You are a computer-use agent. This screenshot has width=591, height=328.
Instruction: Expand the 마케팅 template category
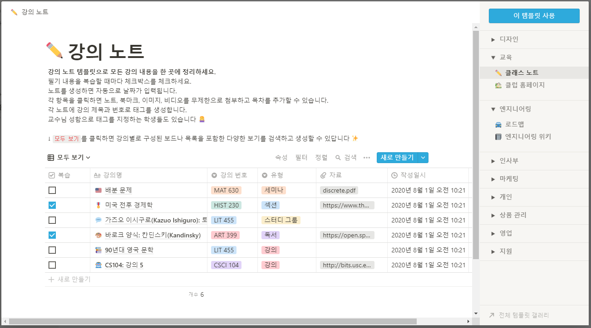pyautogui.click(x=493, y=179)
